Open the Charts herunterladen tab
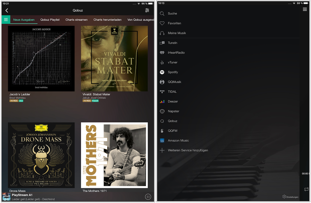 tap(108, 20)
